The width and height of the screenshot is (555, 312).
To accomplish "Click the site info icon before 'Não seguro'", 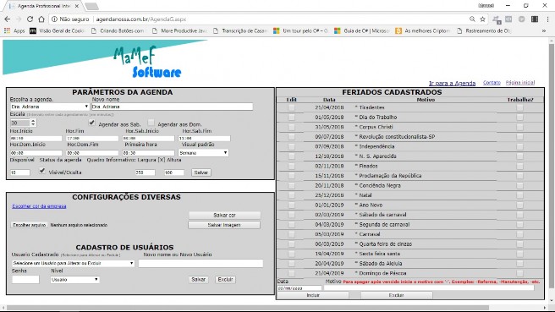I will pyautogui.click(x=54, y=19).
